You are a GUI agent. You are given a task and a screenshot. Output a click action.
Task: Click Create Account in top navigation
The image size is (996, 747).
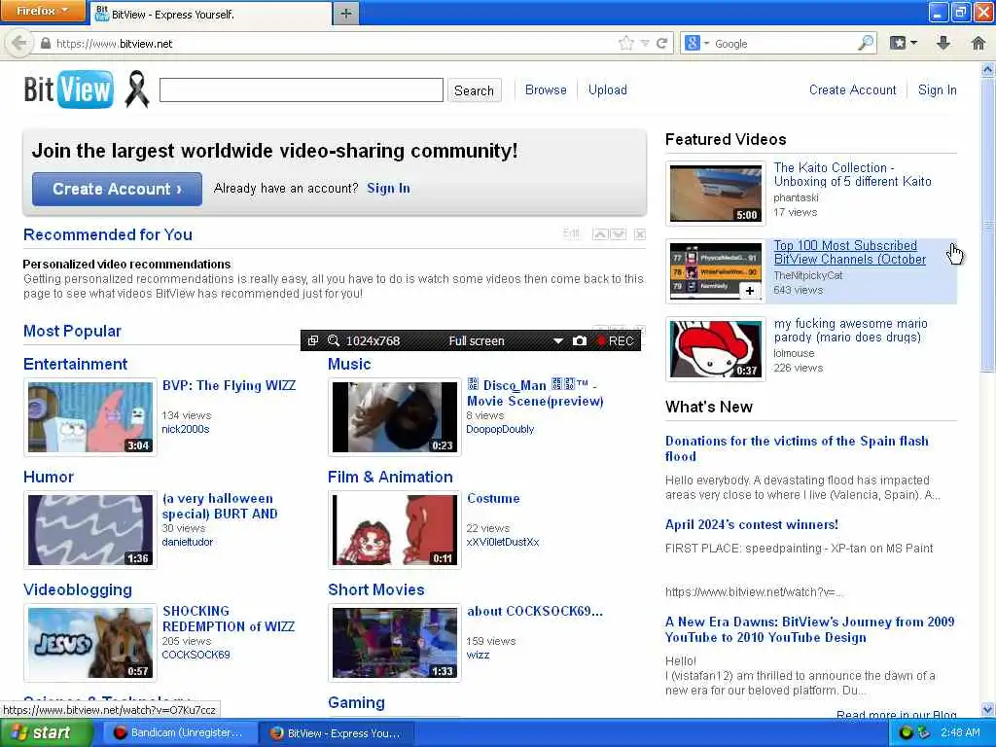[852, 90]
